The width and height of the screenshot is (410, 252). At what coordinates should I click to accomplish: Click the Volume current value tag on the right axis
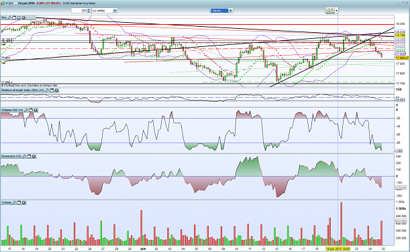point(401,221)
